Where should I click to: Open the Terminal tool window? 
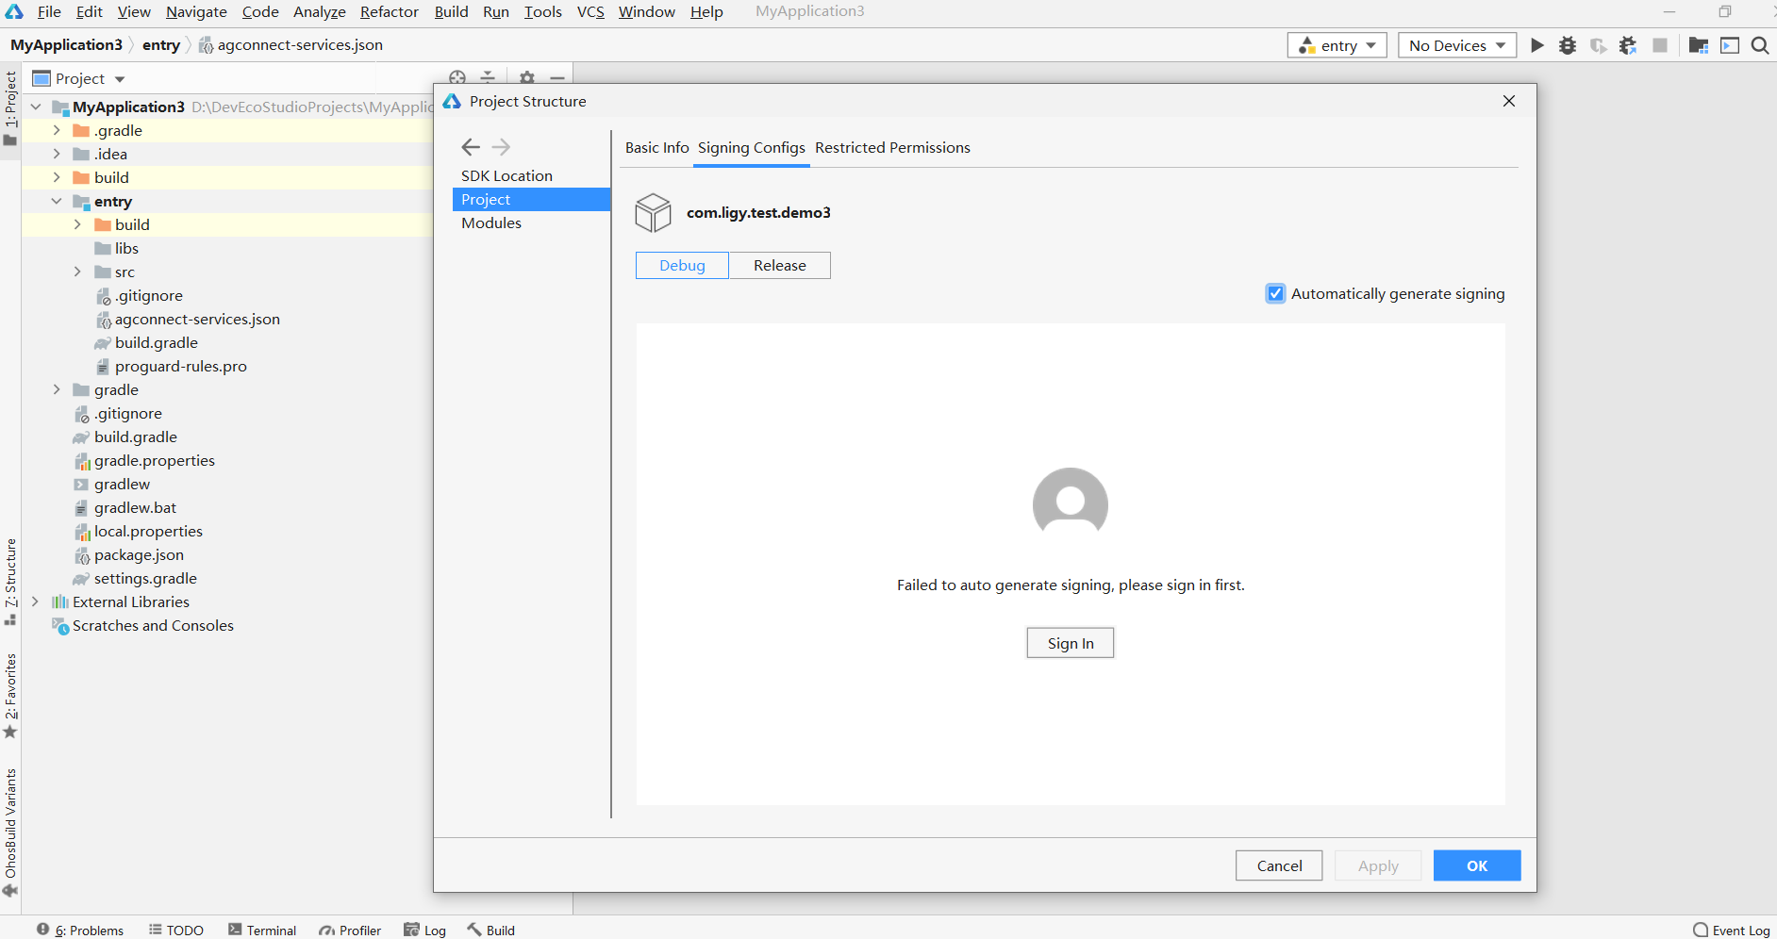pyautogui.click(x=262, y=930)
